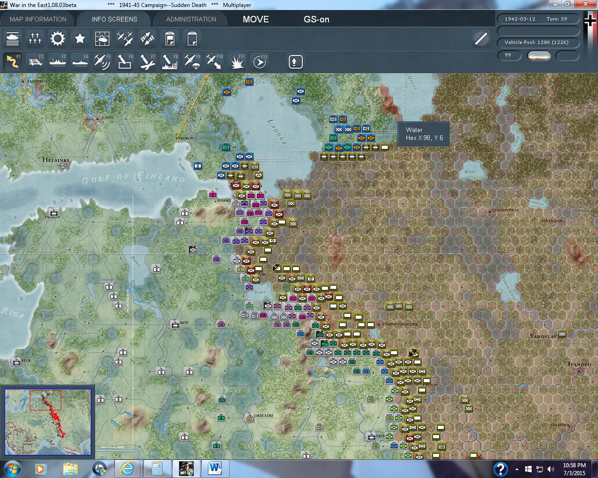Open the blank logistics report icon

[192, 38]
